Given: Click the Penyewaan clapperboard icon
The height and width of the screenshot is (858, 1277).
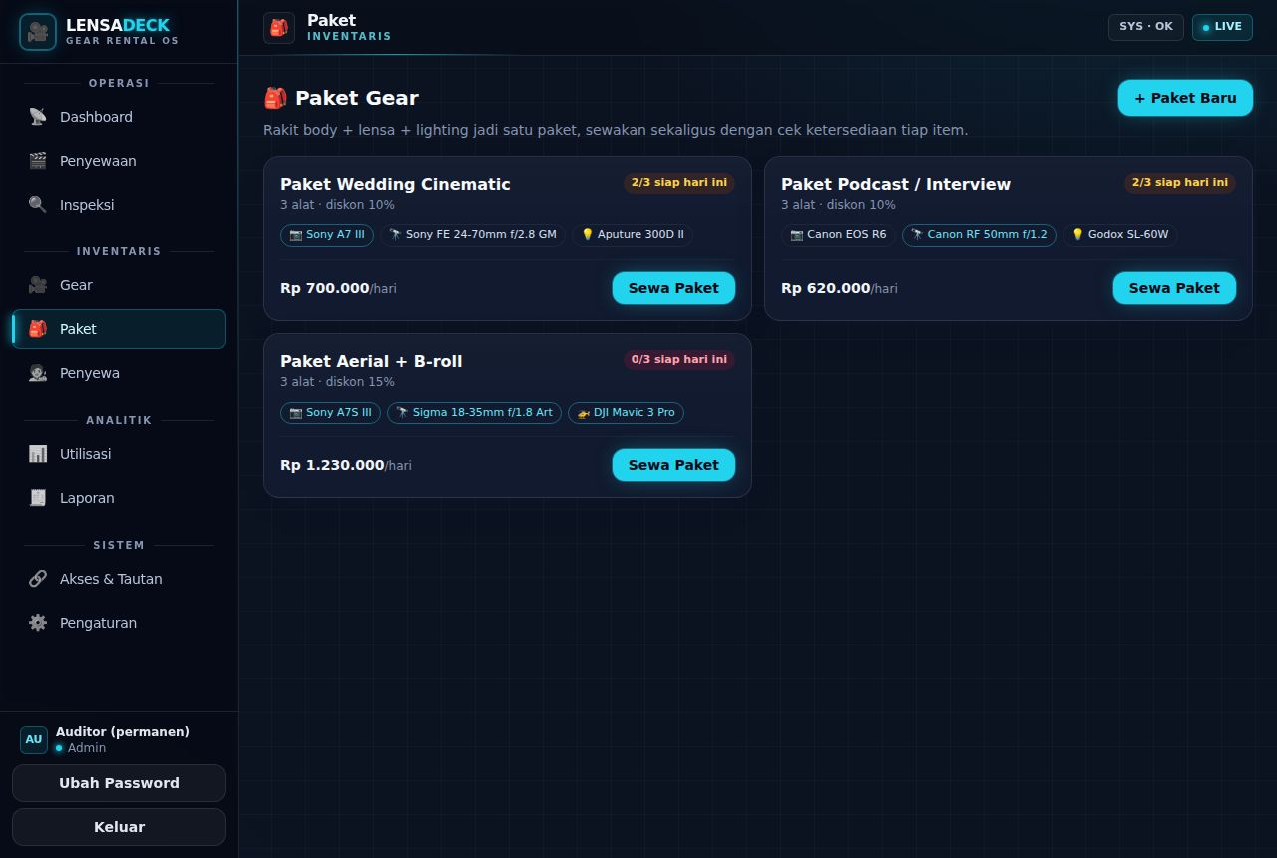Looking at the screenshot, I should pyautogui.click(x=38, y=161).
